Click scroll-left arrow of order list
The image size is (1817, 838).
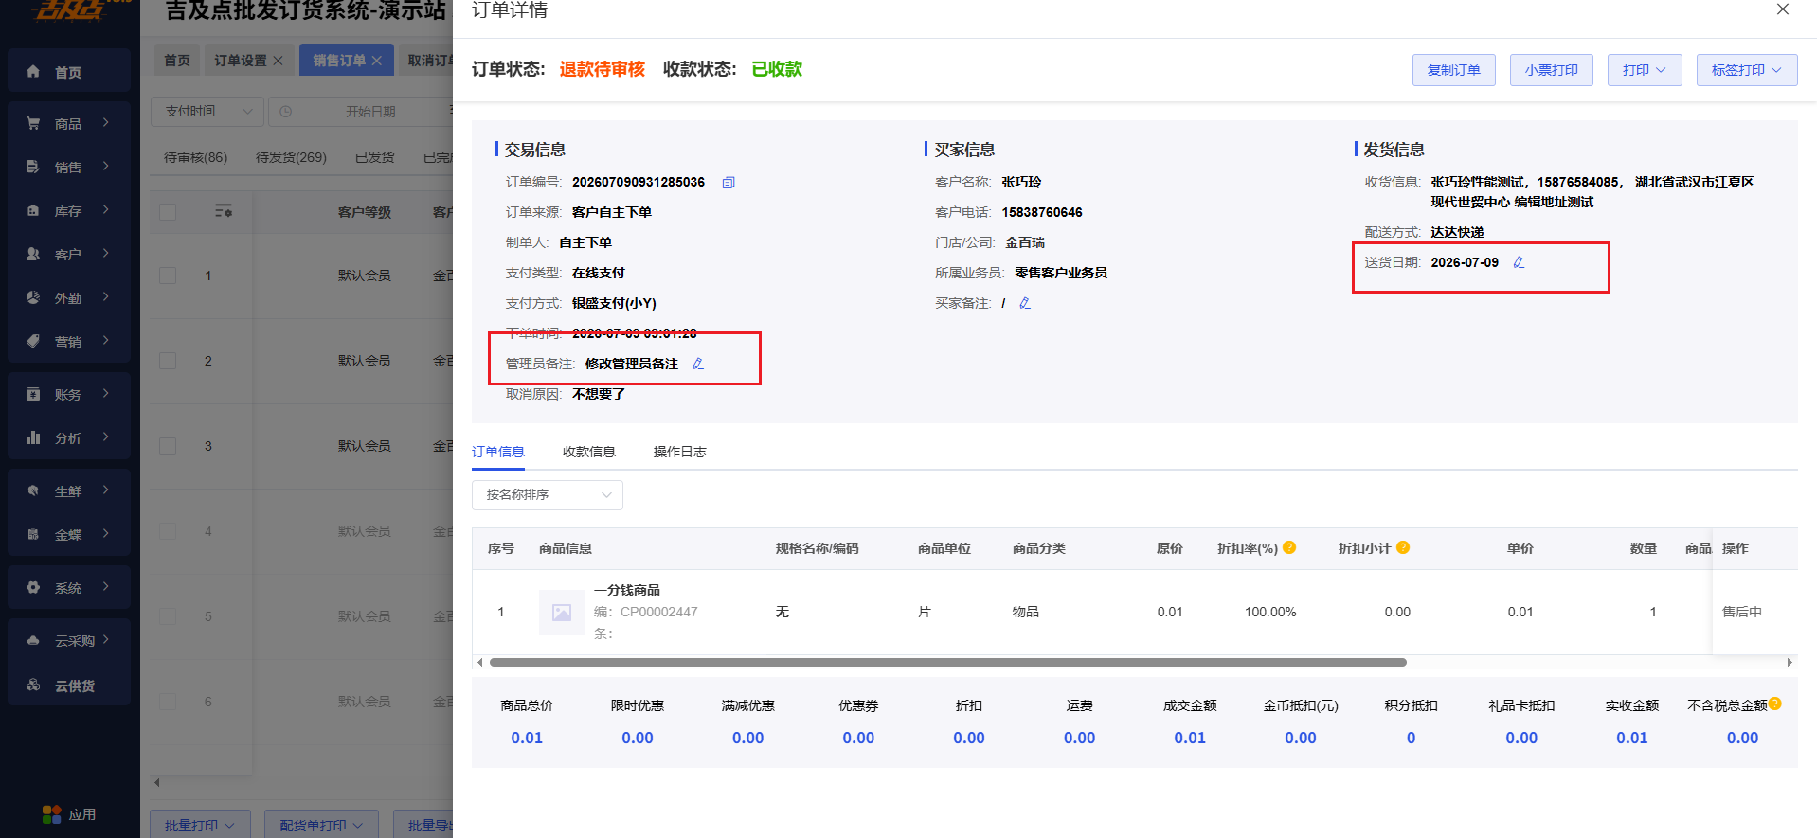point(157,782)
